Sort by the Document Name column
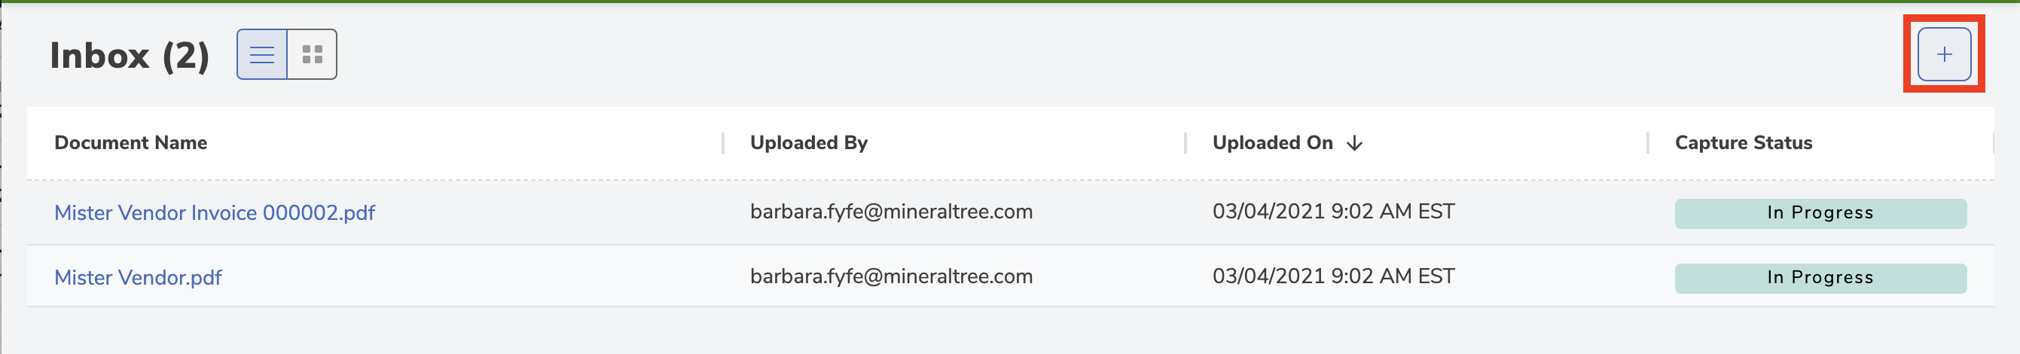This screenshot has width=2020, height=354. pos(131,143)
